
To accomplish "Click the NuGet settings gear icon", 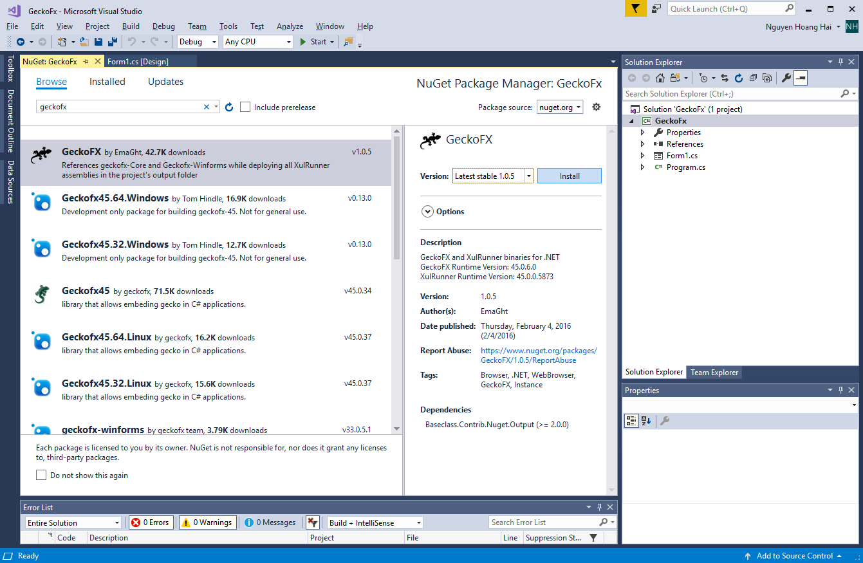I will 596,107.
